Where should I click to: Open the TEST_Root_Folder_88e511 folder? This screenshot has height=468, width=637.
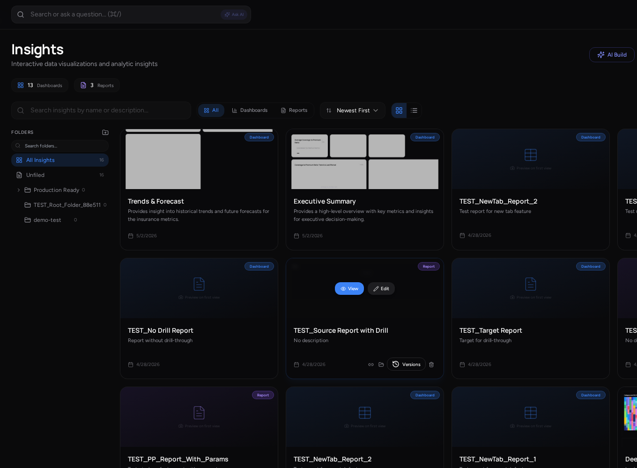[x=67, y=205]
